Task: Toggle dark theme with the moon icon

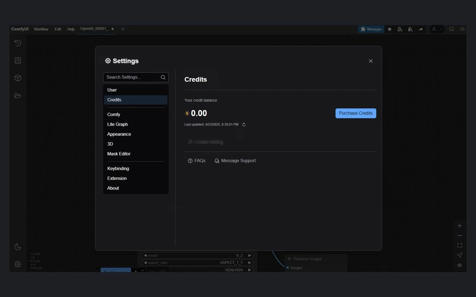Action: tap(18, 247)
